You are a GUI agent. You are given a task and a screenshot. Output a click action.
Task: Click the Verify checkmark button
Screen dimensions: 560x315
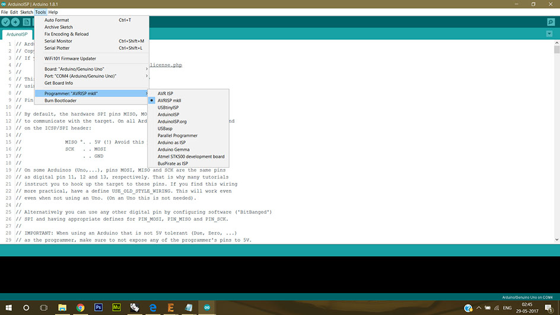pyautogui.click(x=5, y=22)
